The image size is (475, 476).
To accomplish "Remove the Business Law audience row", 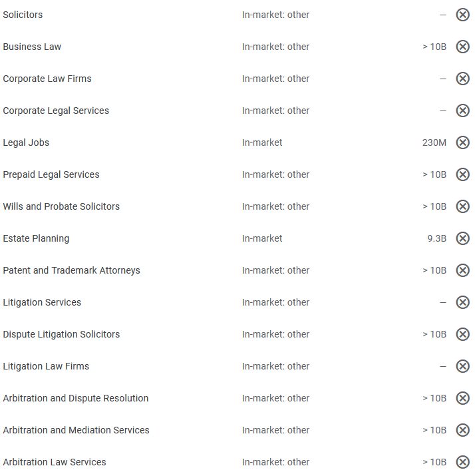I will (x=462, y=47).
